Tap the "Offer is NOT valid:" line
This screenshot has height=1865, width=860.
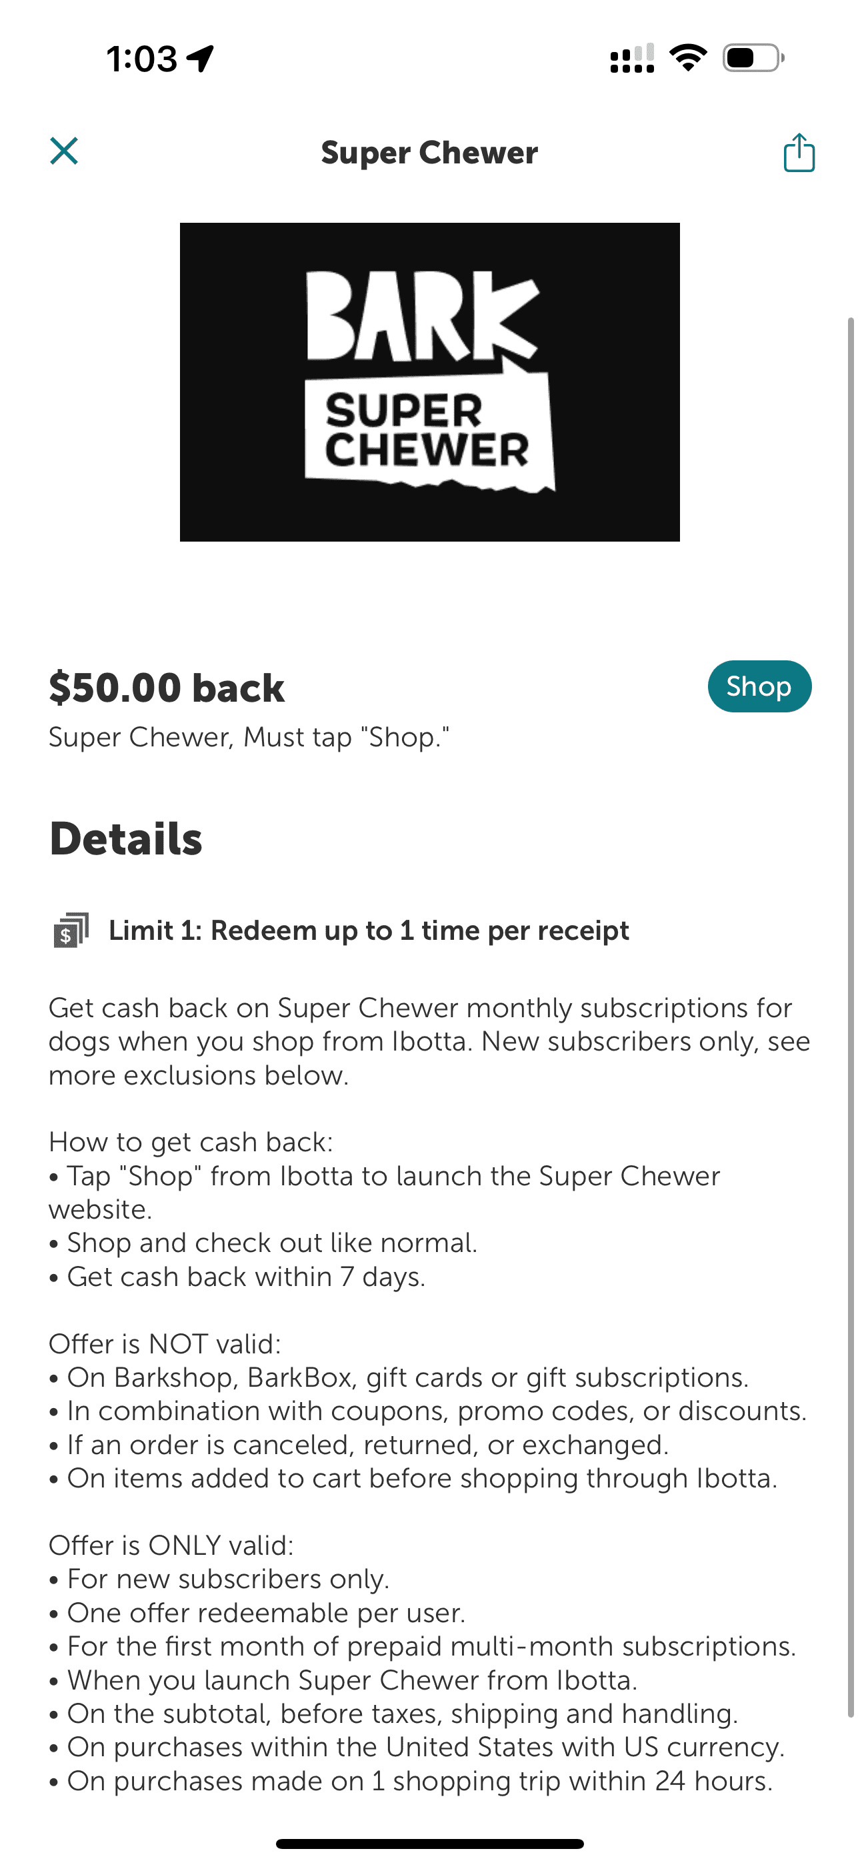click(x=165, y=1344)
